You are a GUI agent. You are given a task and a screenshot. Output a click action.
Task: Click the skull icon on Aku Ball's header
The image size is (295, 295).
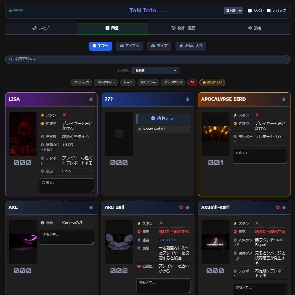tap(181, 207)
